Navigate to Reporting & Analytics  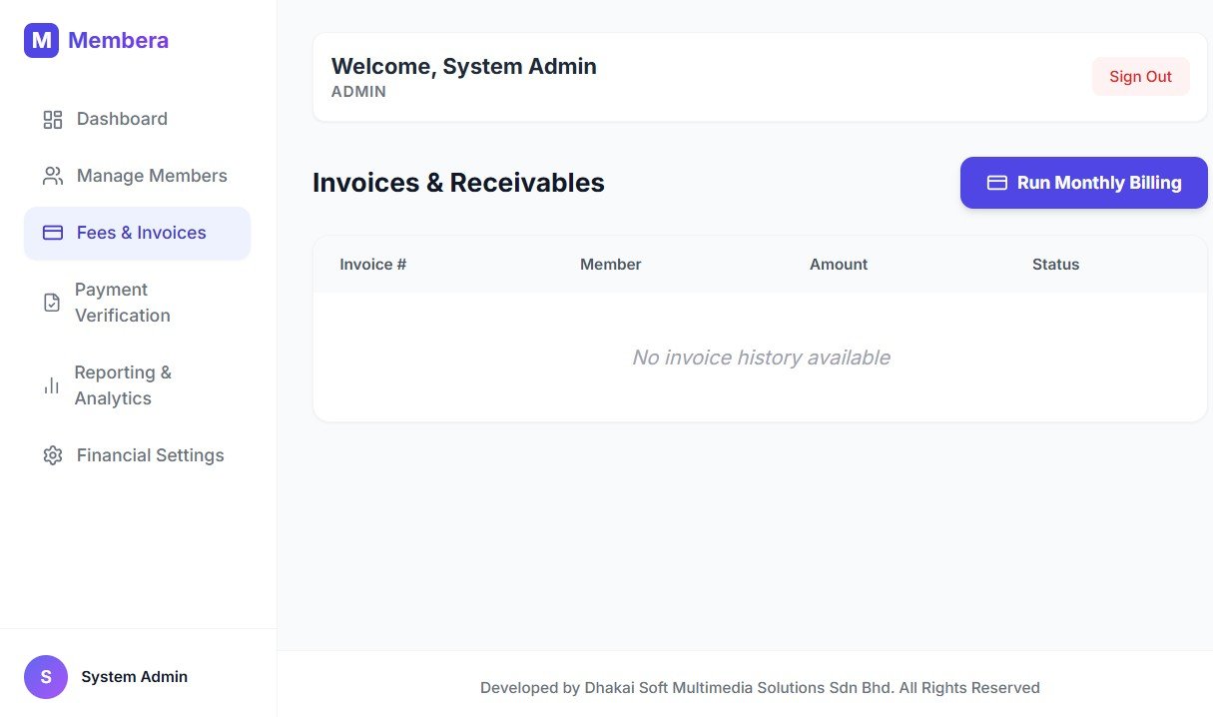[122, 385]
